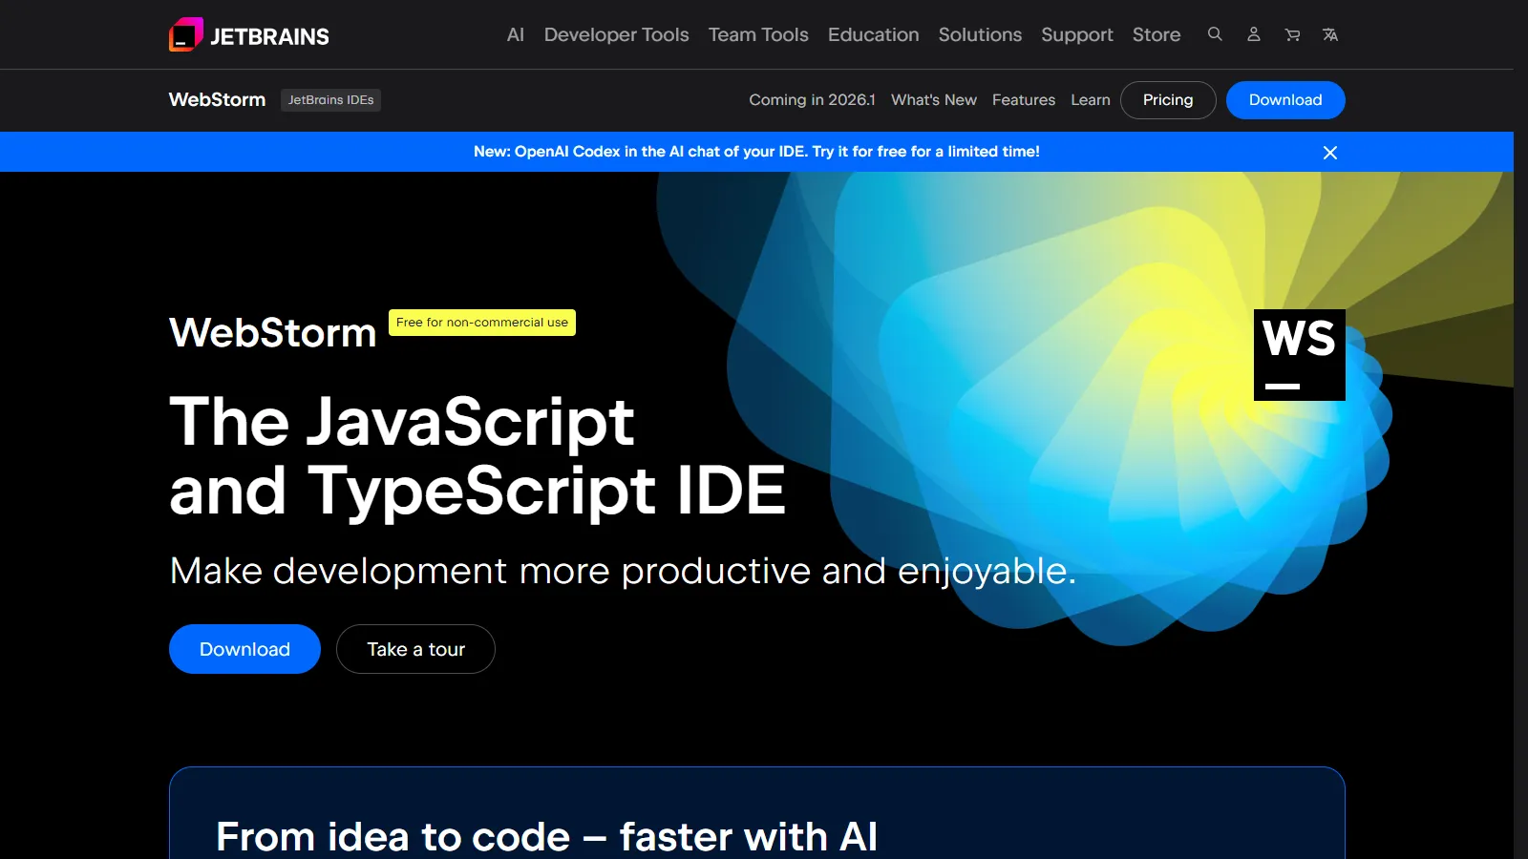Open What's New for WebStorm

[x=933, y=99]
